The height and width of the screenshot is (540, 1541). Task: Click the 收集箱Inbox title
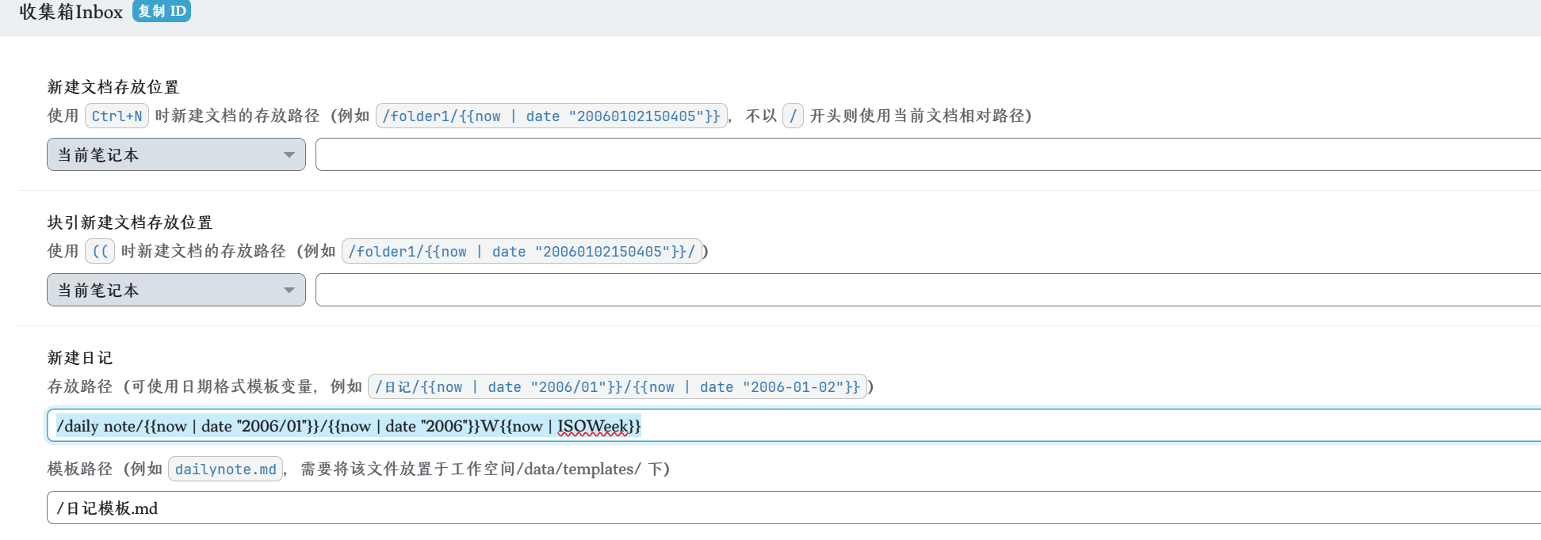click(71, 12)
